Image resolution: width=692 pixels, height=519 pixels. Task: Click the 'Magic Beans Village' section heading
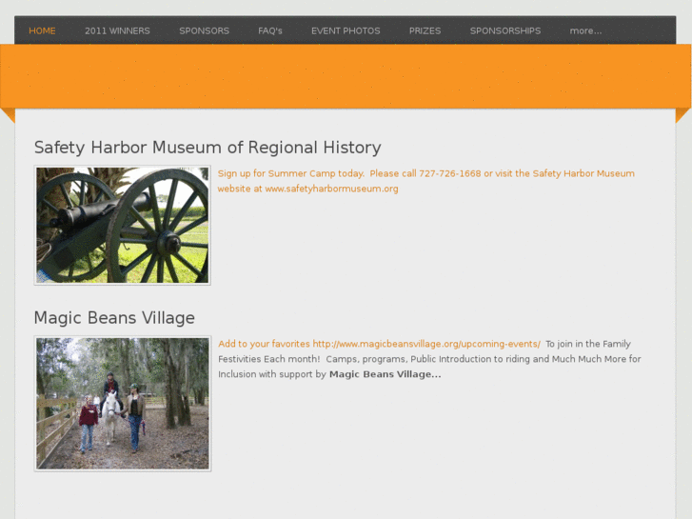[x=114, y=318]
